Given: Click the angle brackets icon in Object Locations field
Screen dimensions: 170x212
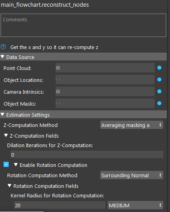Looking at the screenshot, I should point(58,79).
